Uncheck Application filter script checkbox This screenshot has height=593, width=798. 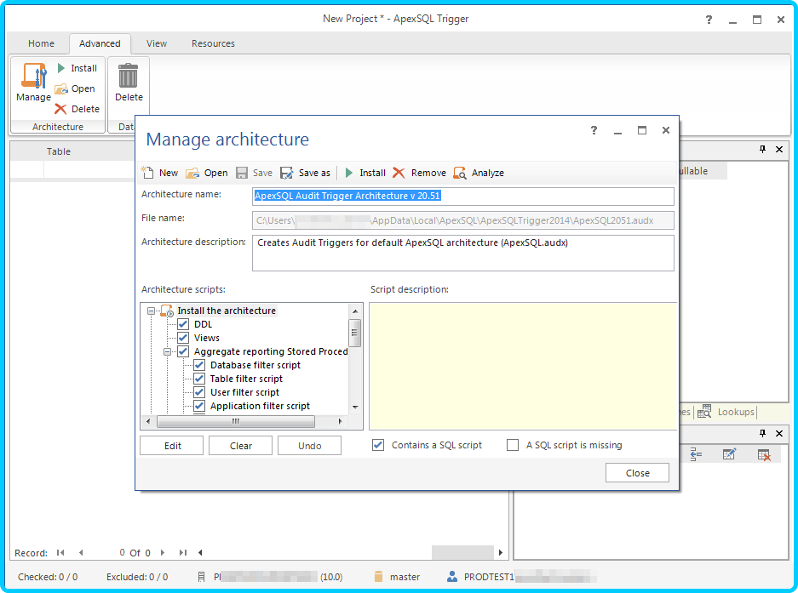coord(199,406)
